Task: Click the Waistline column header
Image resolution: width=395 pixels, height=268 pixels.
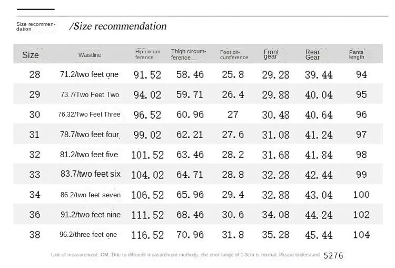Action: coord(90,55)
